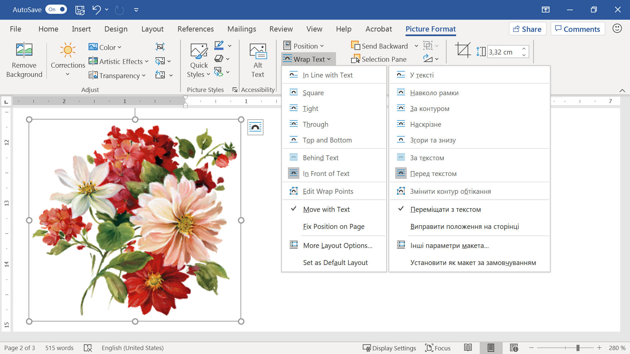Click the Remove Background icon
The image size is (630, 354).
click(24, 50)
